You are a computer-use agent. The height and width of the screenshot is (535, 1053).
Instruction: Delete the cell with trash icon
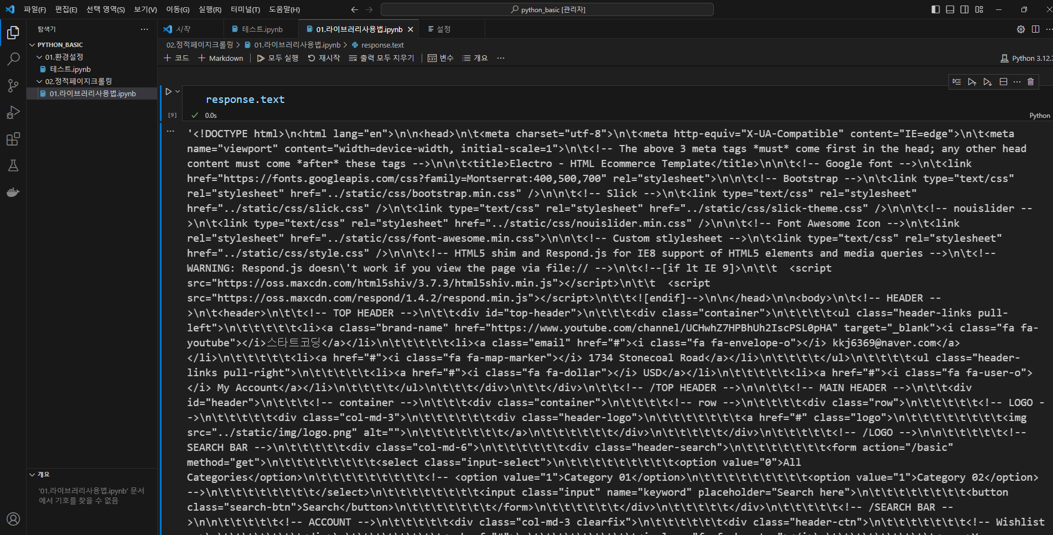tap(1030, 82)
